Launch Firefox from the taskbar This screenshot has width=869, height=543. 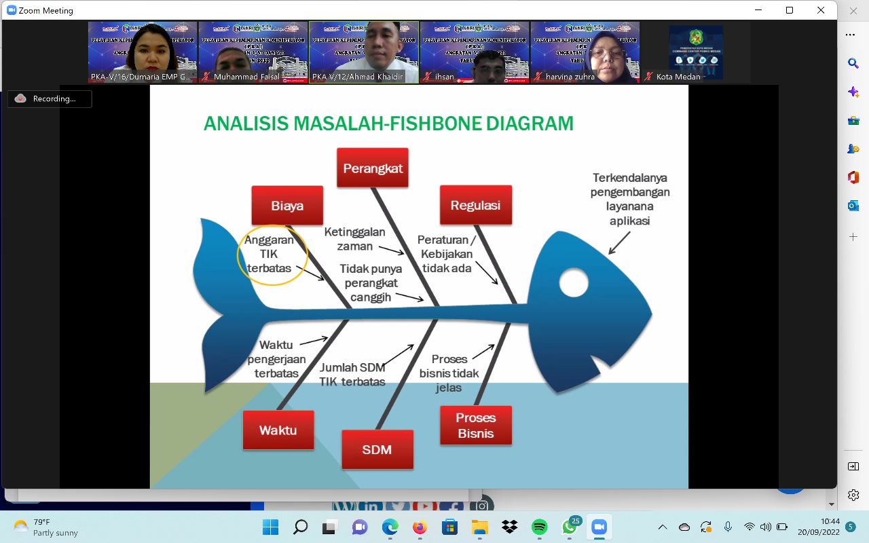(x=420, y=527)
